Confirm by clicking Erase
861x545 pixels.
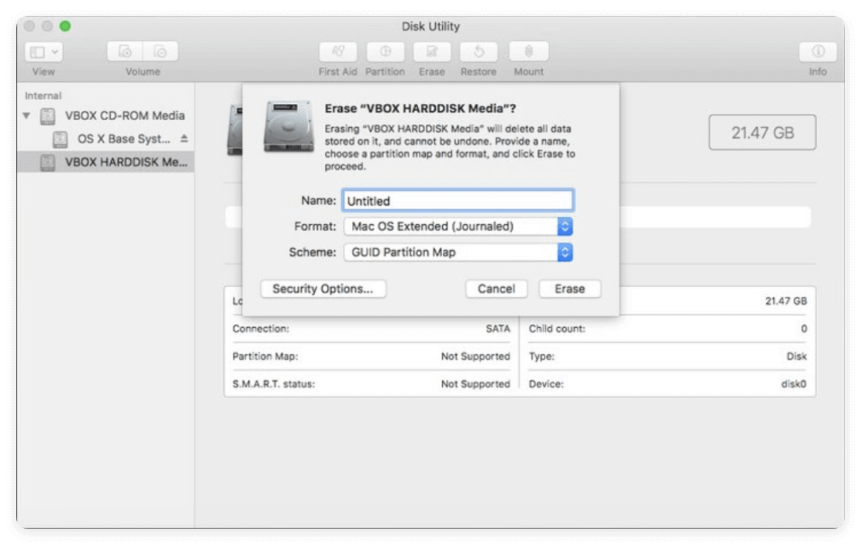click(570, 289)
